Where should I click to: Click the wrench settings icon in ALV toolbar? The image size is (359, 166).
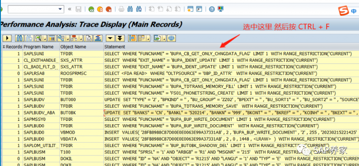coord(61,38)
